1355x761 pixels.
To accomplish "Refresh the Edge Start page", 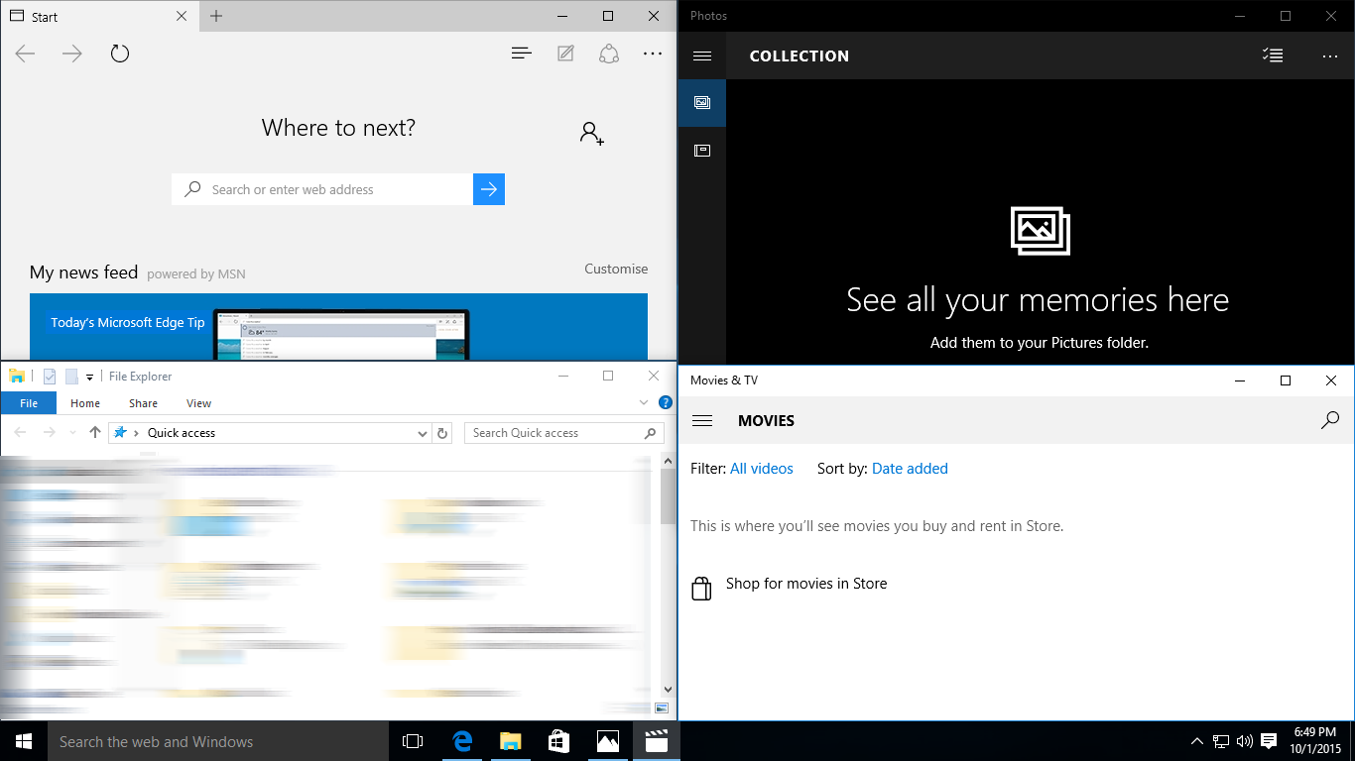I will tap(120, 54).
